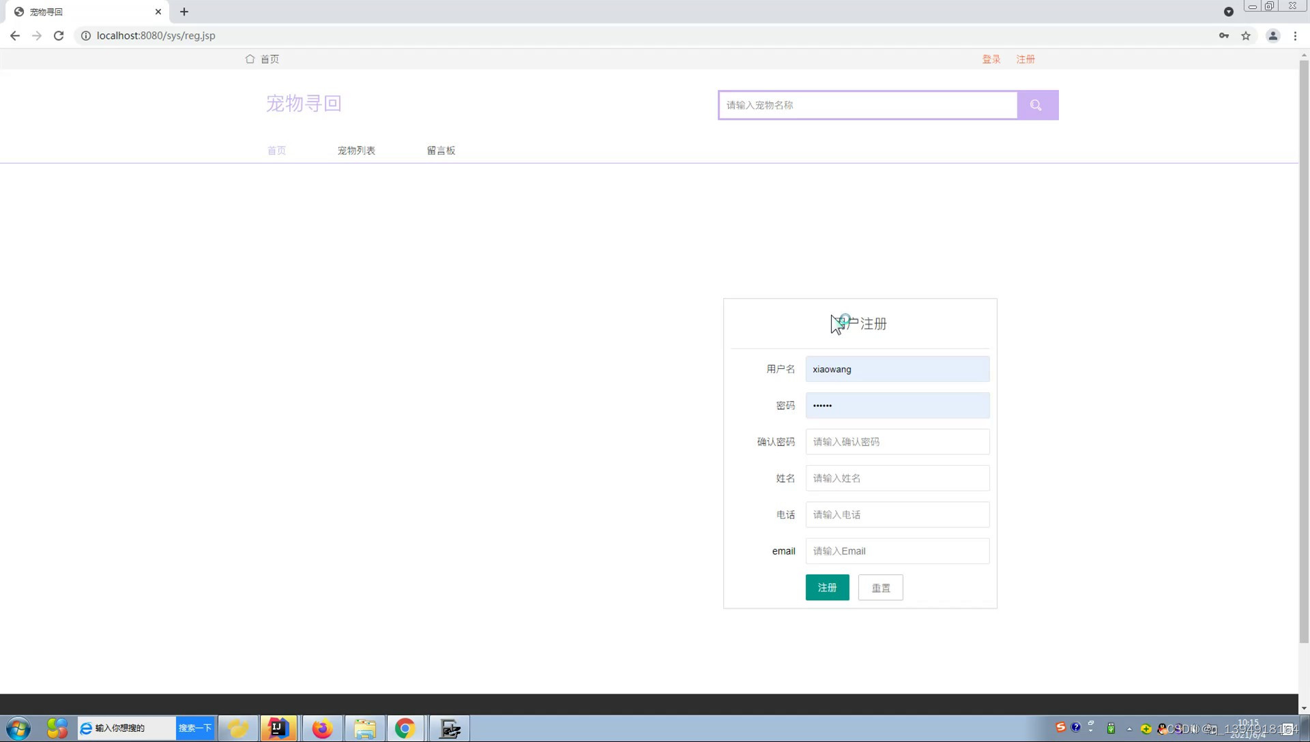The width and height of the screenshot is (1310, 742).
Task: Submit form with green 注册 button
Action: point(827,587)
